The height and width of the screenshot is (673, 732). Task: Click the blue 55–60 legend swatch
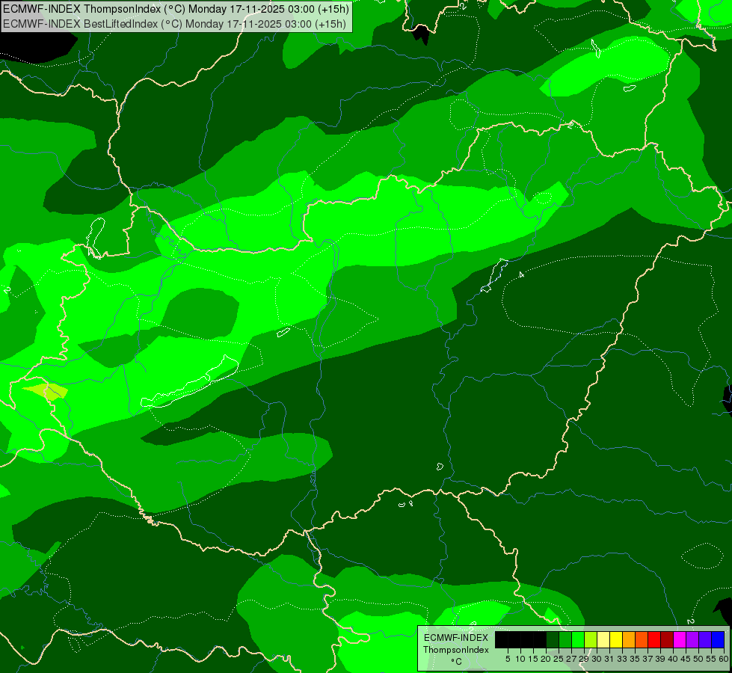718,639
